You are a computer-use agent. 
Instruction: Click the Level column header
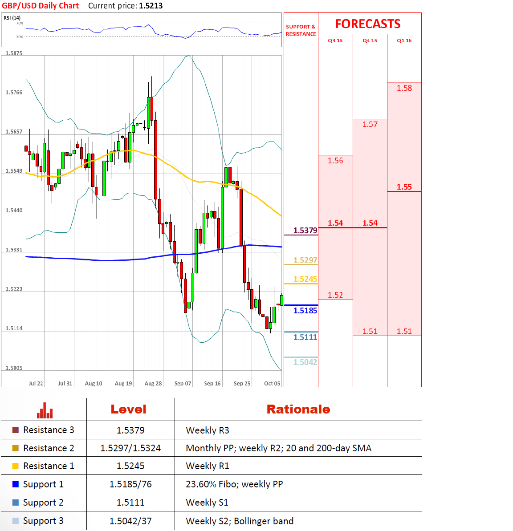(128, 409)
